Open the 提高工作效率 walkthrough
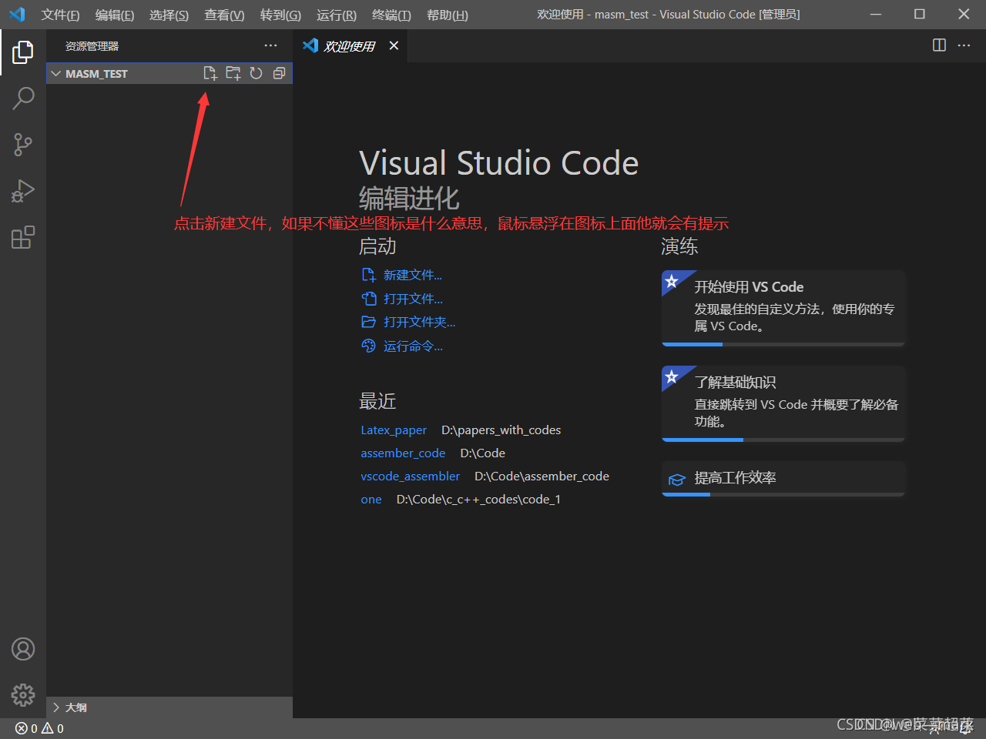Viewport: 986px width, 739px height. pos(783,478)
